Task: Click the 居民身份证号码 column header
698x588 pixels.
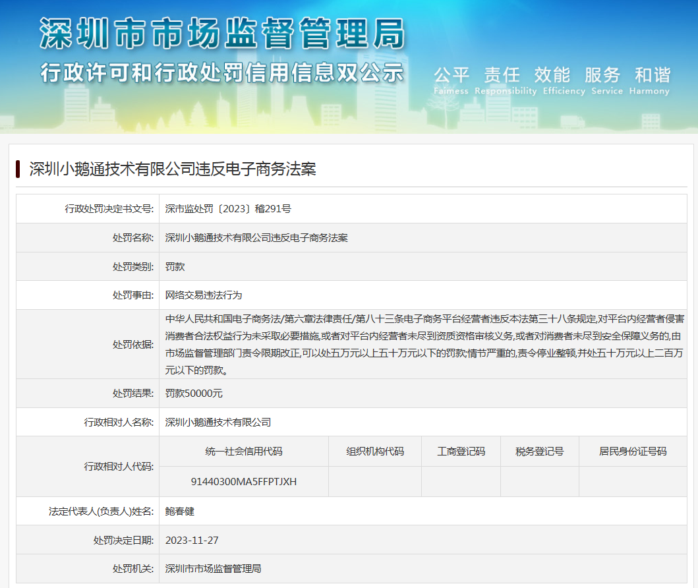Action: tap(632, 452)
